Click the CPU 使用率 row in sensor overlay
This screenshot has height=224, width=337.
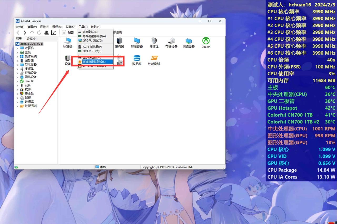301,74
